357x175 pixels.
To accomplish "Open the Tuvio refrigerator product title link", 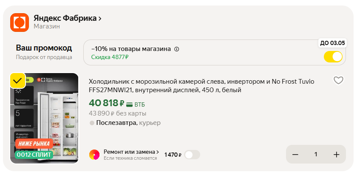I will [x=201, y=86].
